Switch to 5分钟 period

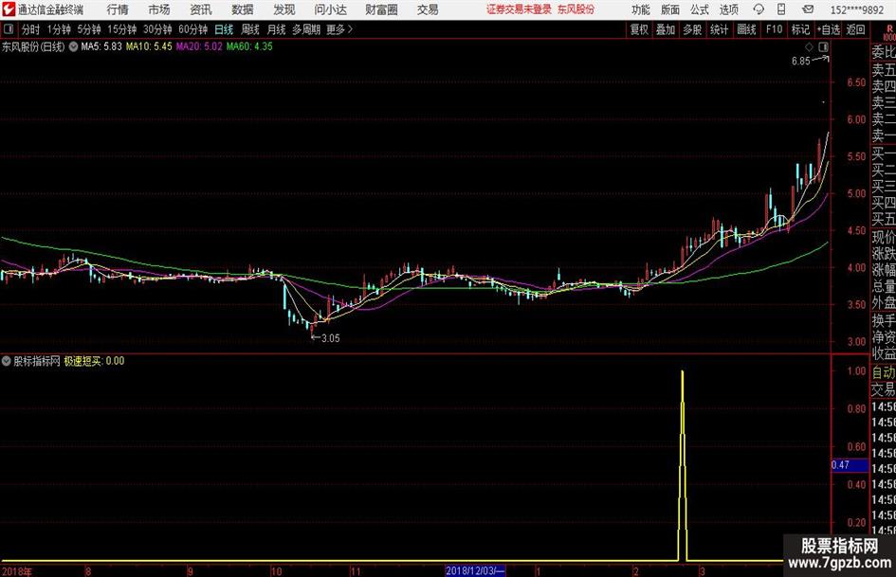tap(89, 29)
